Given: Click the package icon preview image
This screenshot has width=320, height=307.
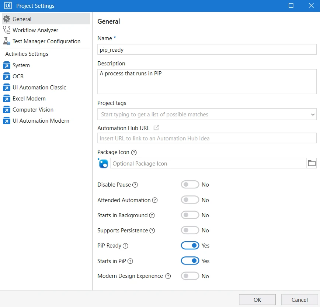Looking at the screenshot, I should click(103, 163).
